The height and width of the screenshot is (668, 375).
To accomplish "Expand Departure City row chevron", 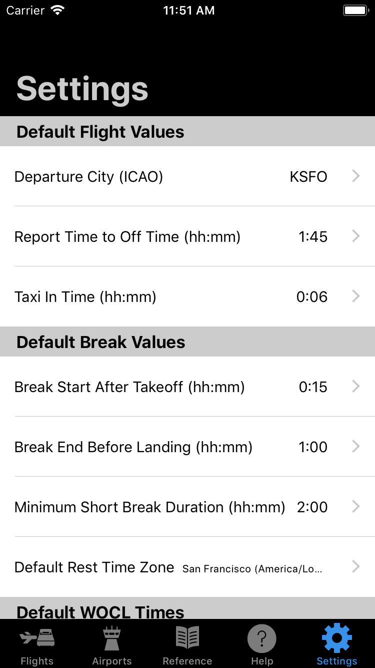I will click(356, 176).
